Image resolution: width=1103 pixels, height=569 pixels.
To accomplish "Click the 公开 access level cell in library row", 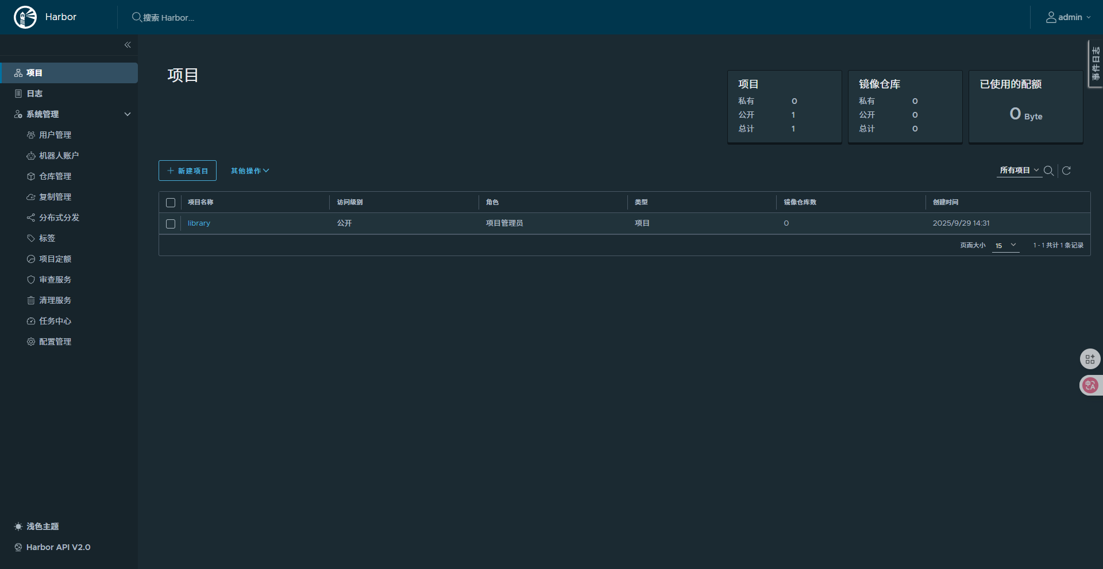I will (344, 223).
